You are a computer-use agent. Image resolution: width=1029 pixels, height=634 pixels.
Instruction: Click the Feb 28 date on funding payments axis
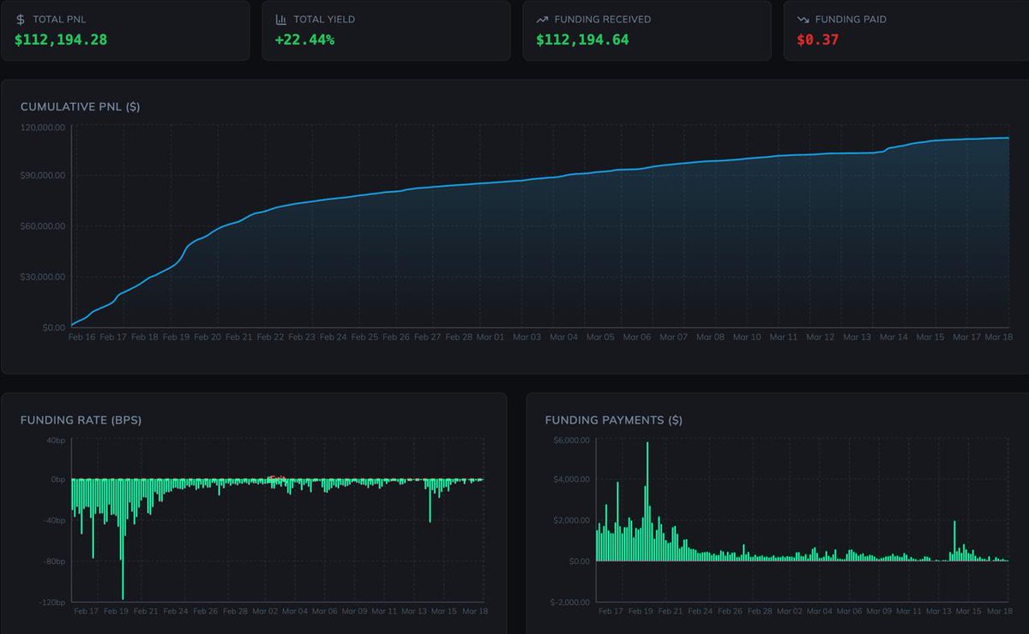point(760,612)
